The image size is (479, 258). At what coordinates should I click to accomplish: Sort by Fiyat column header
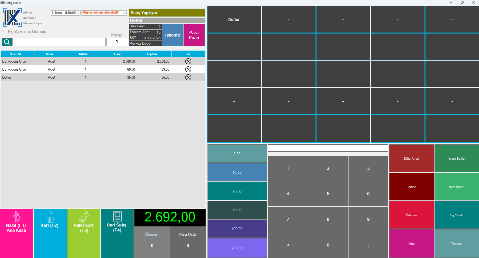tap(117, 54)
